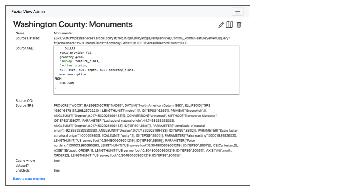The image size is (340, 191).
Task: Click inside the Source SQL code box
Action: pos(146,70)
